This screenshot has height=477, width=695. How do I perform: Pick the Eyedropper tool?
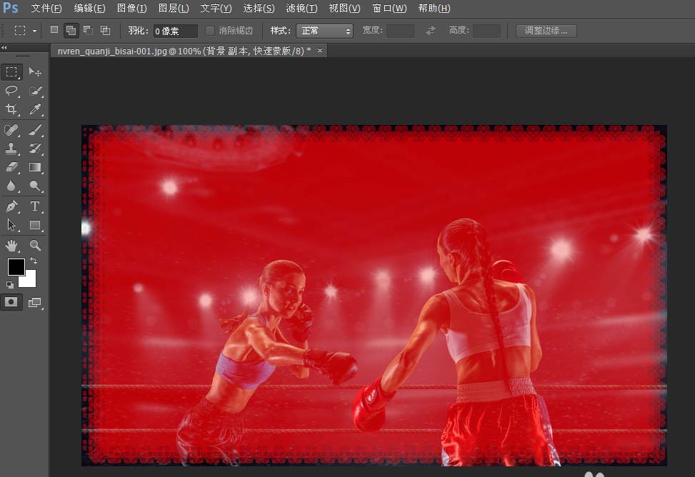[x=35, y=109]
